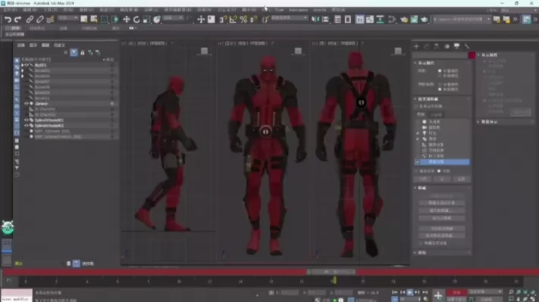Select first Wireframe color radio option
Viewport: 539px width, 302px height.
[x=440, y=70]
